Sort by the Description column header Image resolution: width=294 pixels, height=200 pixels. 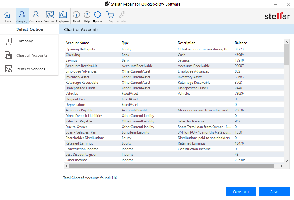[204, 43]
